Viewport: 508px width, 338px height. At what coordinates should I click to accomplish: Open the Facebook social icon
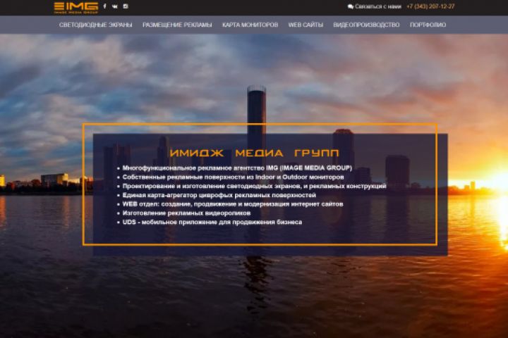coord(104,6)
